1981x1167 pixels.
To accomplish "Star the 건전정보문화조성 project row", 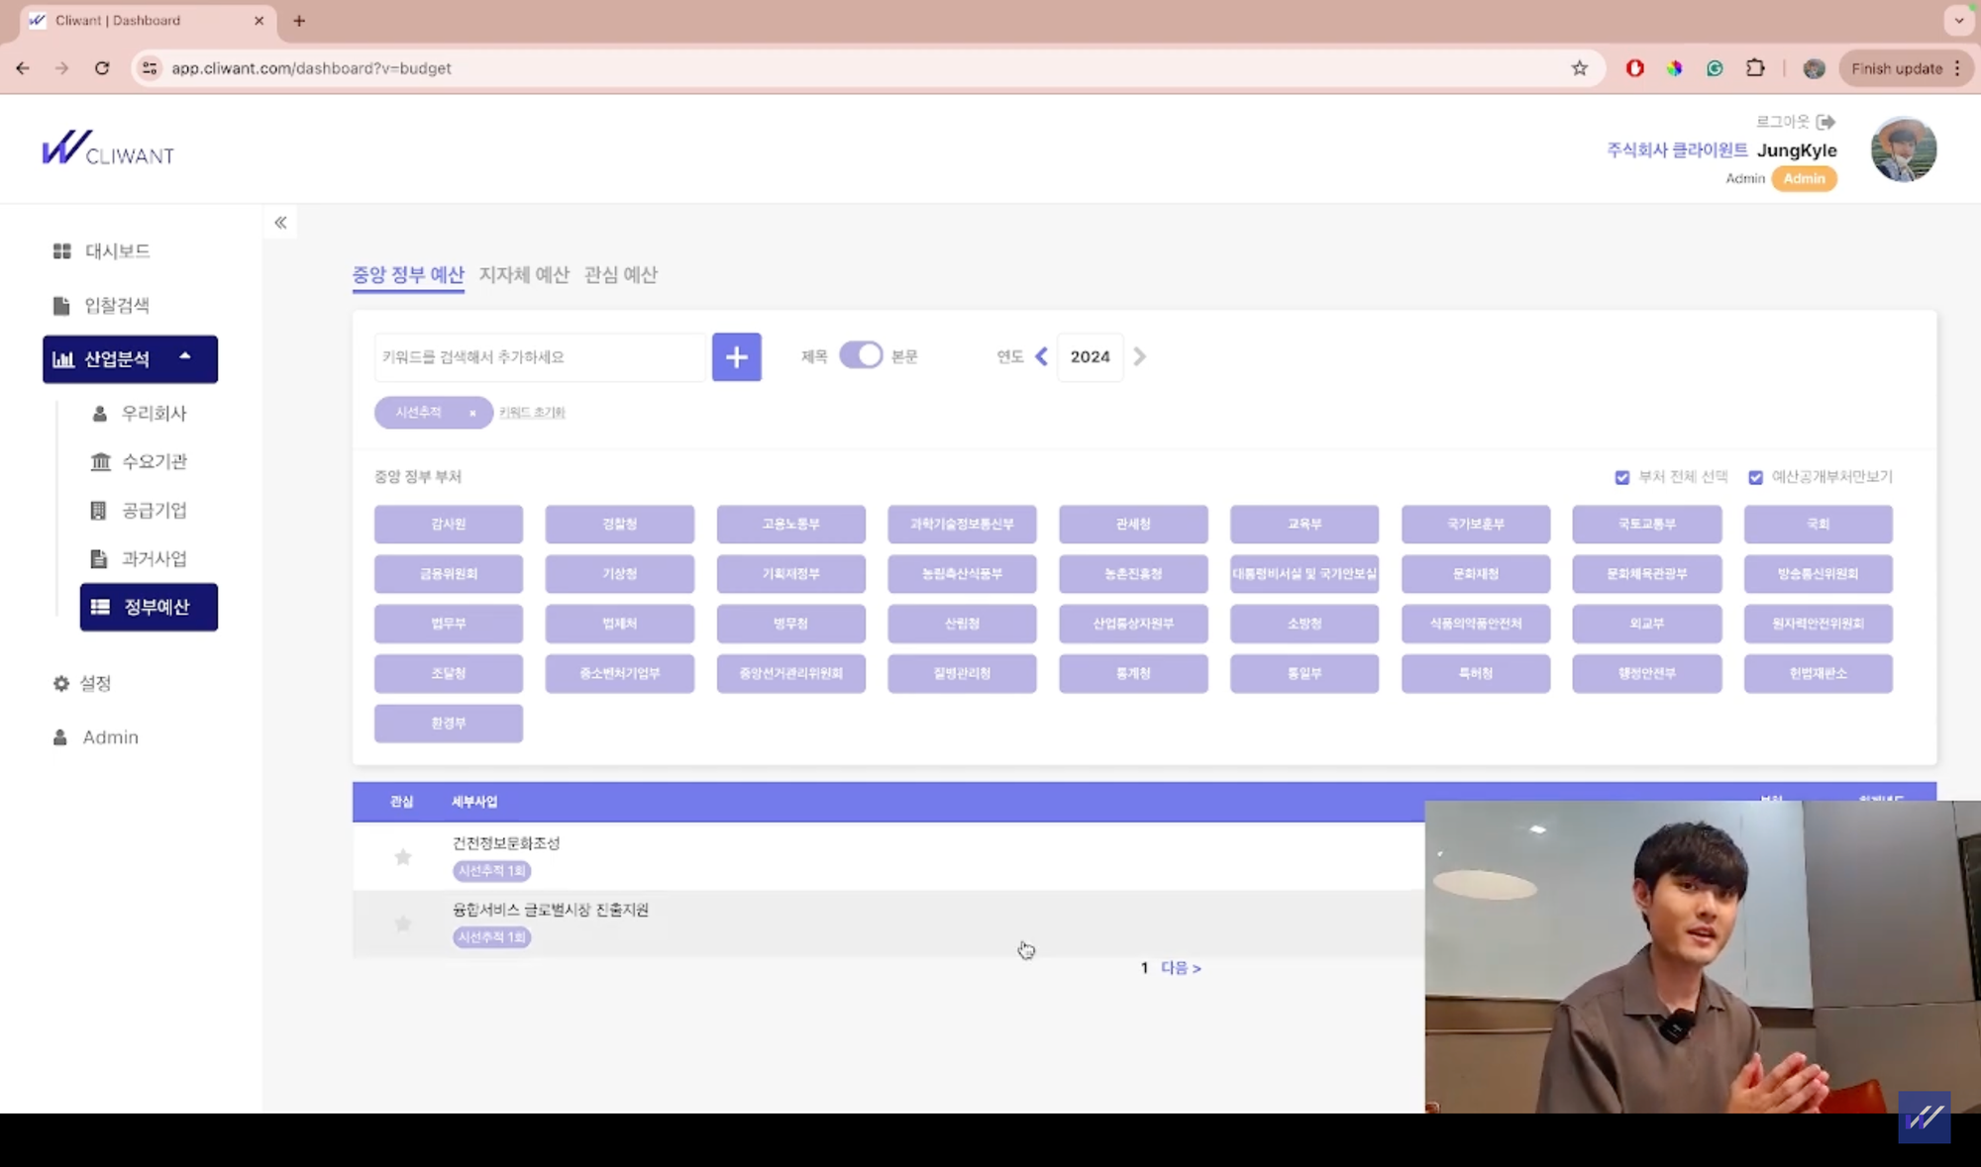I will pyautogui.click(x=402, y=857).
